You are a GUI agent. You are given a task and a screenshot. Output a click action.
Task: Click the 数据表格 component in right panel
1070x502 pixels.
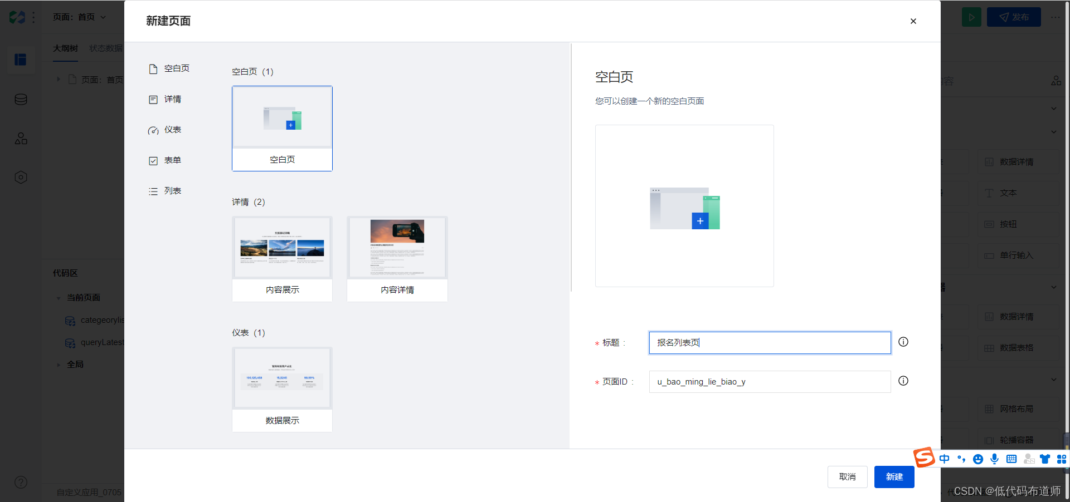(x=1018, y=348)
